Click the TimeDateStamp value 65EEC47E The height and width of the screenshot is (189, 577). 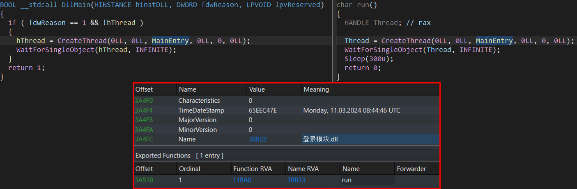click(x=263, y=110)
